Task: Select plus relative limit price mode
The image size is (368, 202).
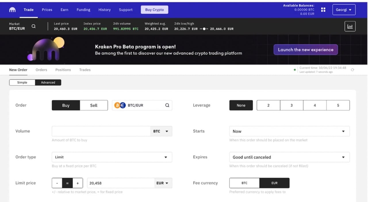Action: click(78, 183)
